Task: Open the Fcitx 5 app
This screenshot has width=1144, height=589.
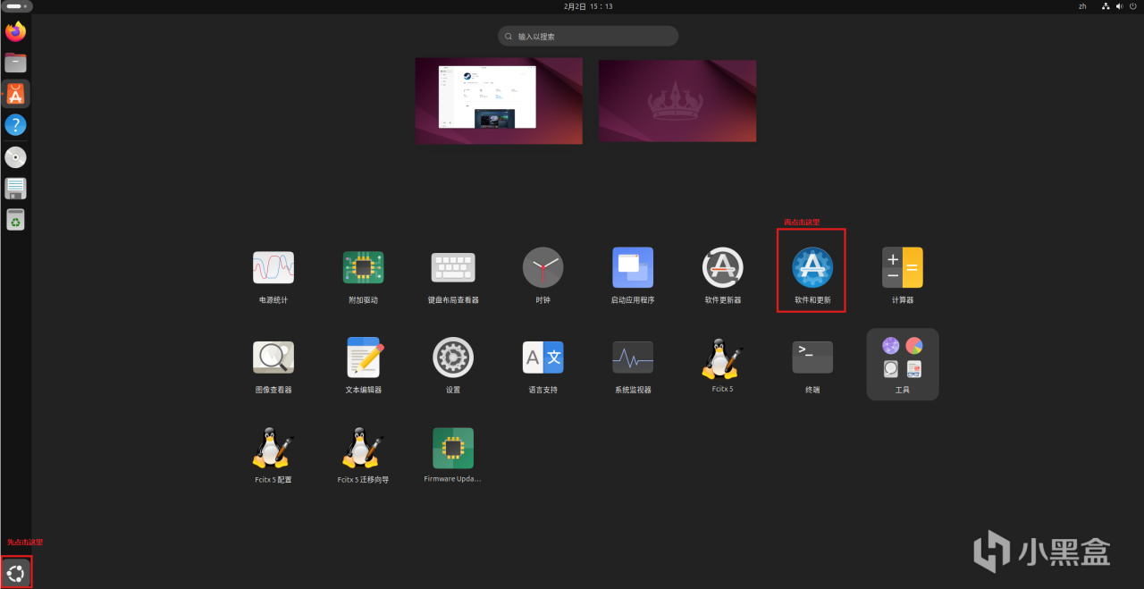Action: point(723,366)
